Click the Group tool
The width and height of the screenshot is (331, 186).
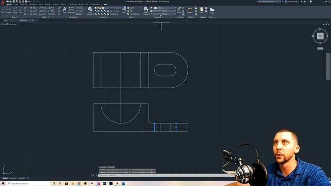point(179,10)
